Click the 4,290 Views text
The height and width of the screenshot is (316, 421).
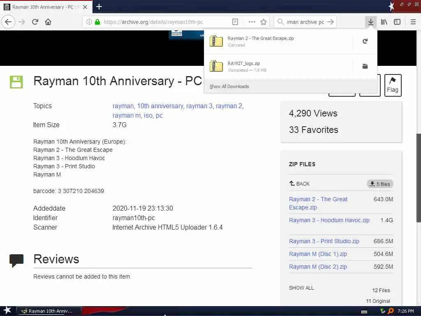313,113
